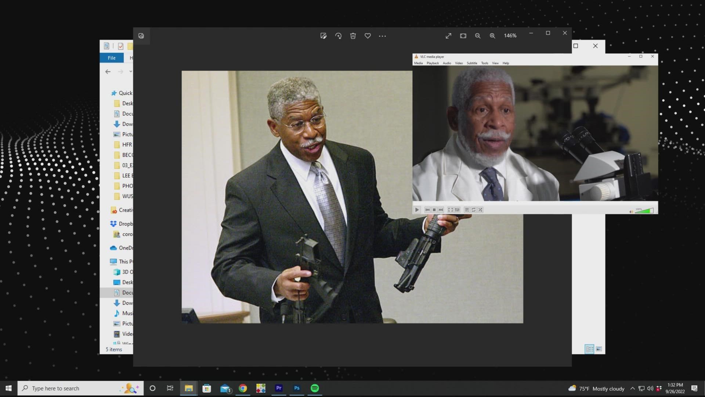
Task: Expand the recent locations dropdown arrow
Action: (x=131, y=71)
